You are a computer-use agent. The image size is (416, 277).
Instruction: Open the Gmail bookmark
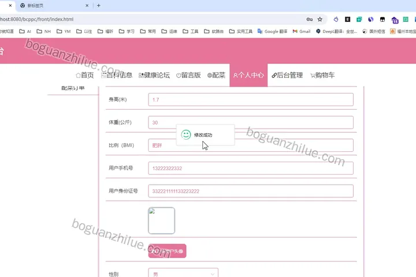click(302, 31)
